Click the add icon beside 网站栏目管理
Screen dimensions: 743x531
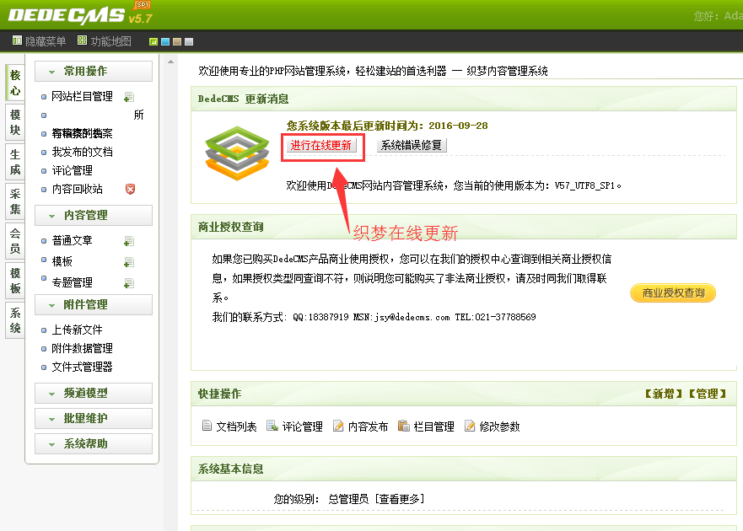click(129, 97)
